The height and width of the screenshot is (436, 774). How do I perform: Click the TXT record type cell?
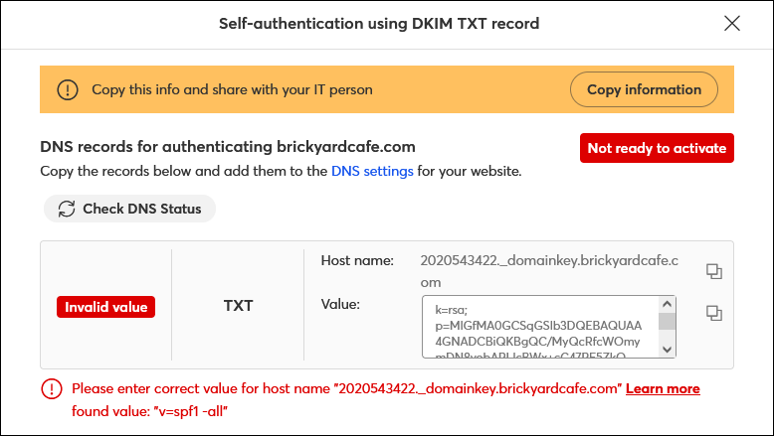(238, 306)
